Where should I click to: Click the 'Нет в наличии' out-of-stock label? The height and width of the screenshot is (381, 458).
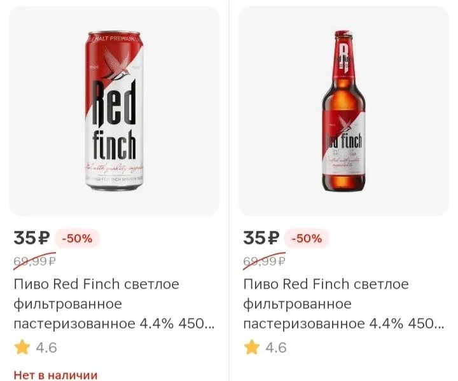coord(55,375)
